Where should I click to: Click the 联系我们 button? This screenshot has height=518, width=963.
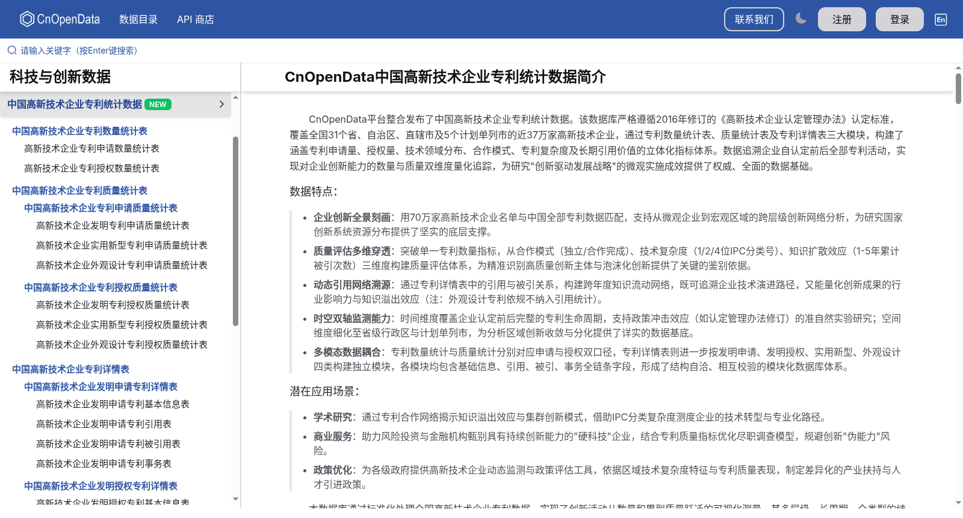click(x=754, y=19)
